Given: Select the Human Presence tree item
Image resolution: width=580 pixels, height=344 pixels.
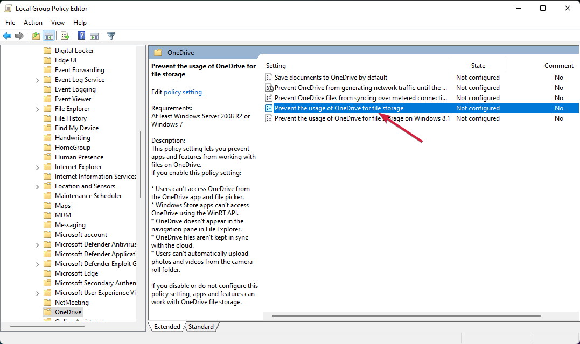Looking at the screenshot, I should point(79,157).
